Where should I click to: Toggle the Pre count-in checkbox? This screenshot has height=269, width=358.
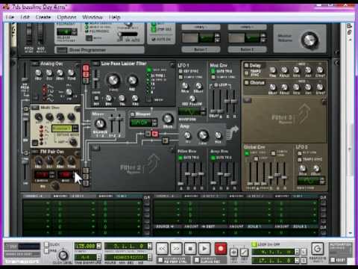tap(46, 250)
